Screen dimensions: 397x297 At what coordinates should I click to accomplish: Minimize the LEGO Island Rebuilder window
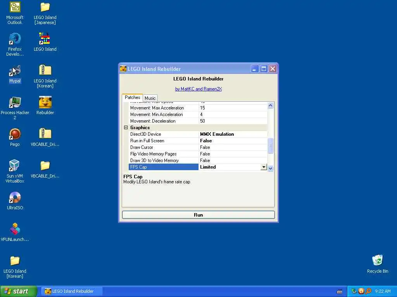coord(254,69)
